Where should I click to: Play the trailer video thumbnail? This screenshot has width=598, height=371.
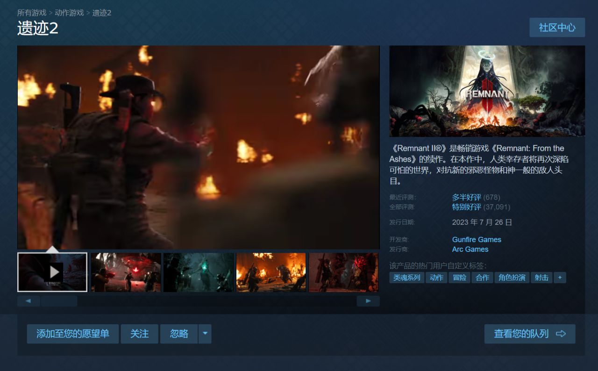click(x=52, y=272)
